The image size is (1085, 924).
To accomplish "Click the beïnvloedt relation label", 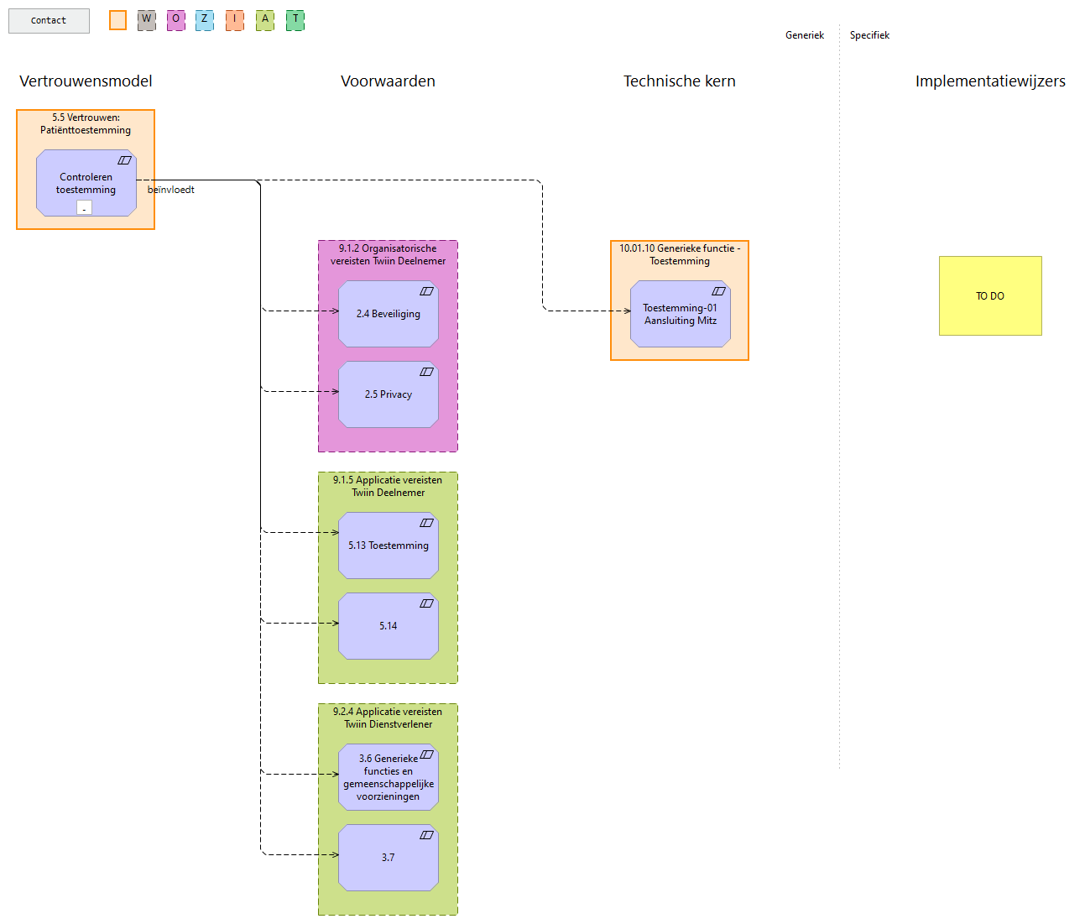I will (x=171, y=190).
